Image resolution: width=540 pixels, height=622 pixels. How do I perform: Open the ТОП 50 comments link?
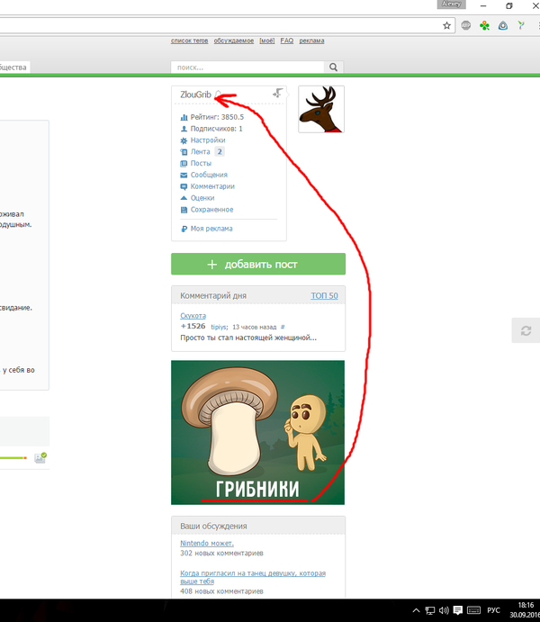pos(324,295)
